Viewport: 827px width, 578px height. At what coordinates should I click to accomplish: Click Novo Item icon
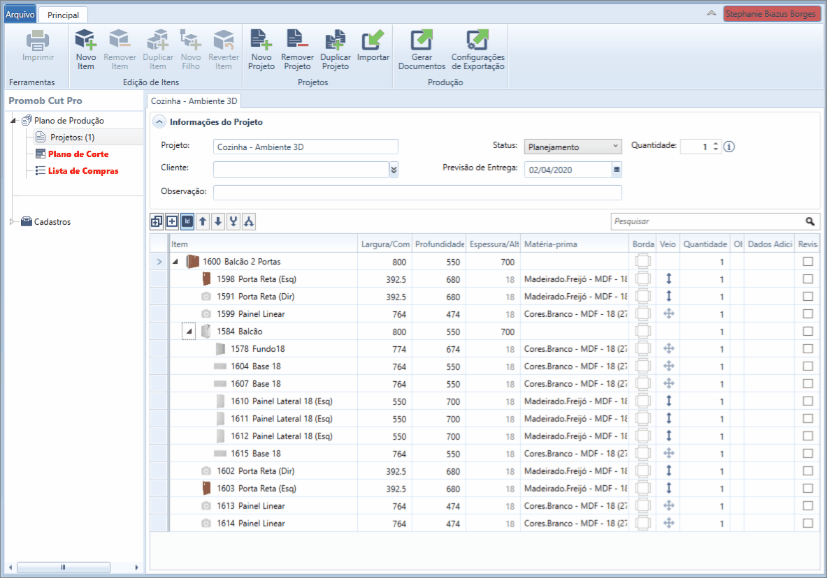[85, 40]
